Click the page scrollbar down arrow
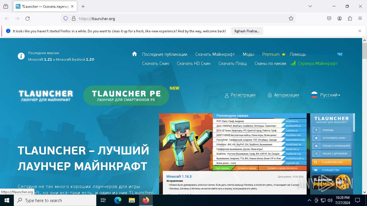367x206 pixels. (365, 192)
